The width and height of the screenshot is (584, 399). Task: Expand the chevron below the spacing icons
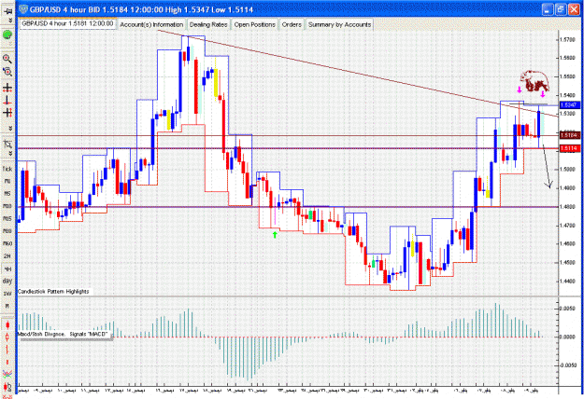(10, 128)
